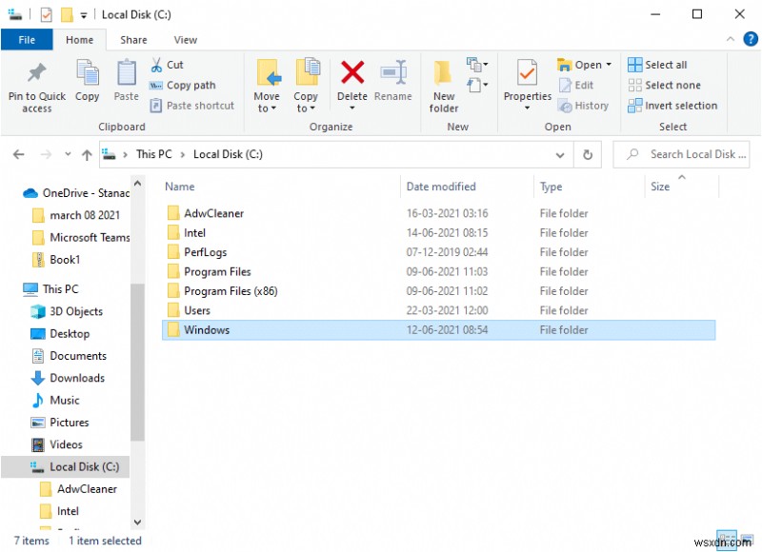Select the Users folder

(x=189, y=310)
